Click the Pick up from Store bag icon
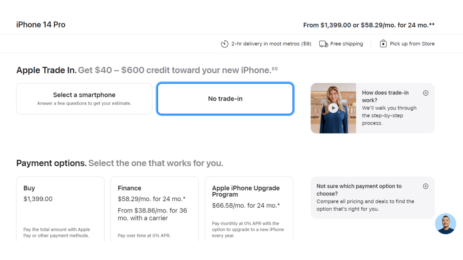463x260 pixels. tap(383, 44)
